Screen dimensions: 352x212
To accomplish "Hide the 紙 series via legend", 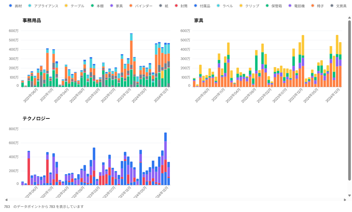I will [x=161, y=6].
